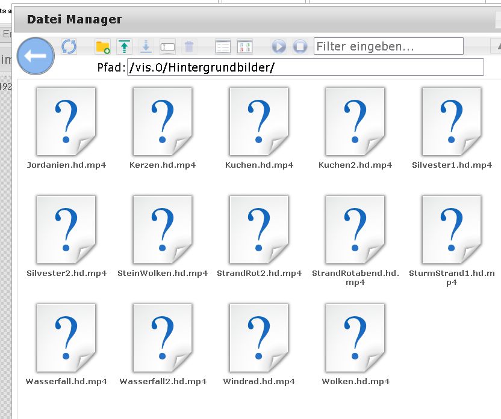
Task: Select Windrad.hd.mp4 file icon
Action: pos(259,338)
